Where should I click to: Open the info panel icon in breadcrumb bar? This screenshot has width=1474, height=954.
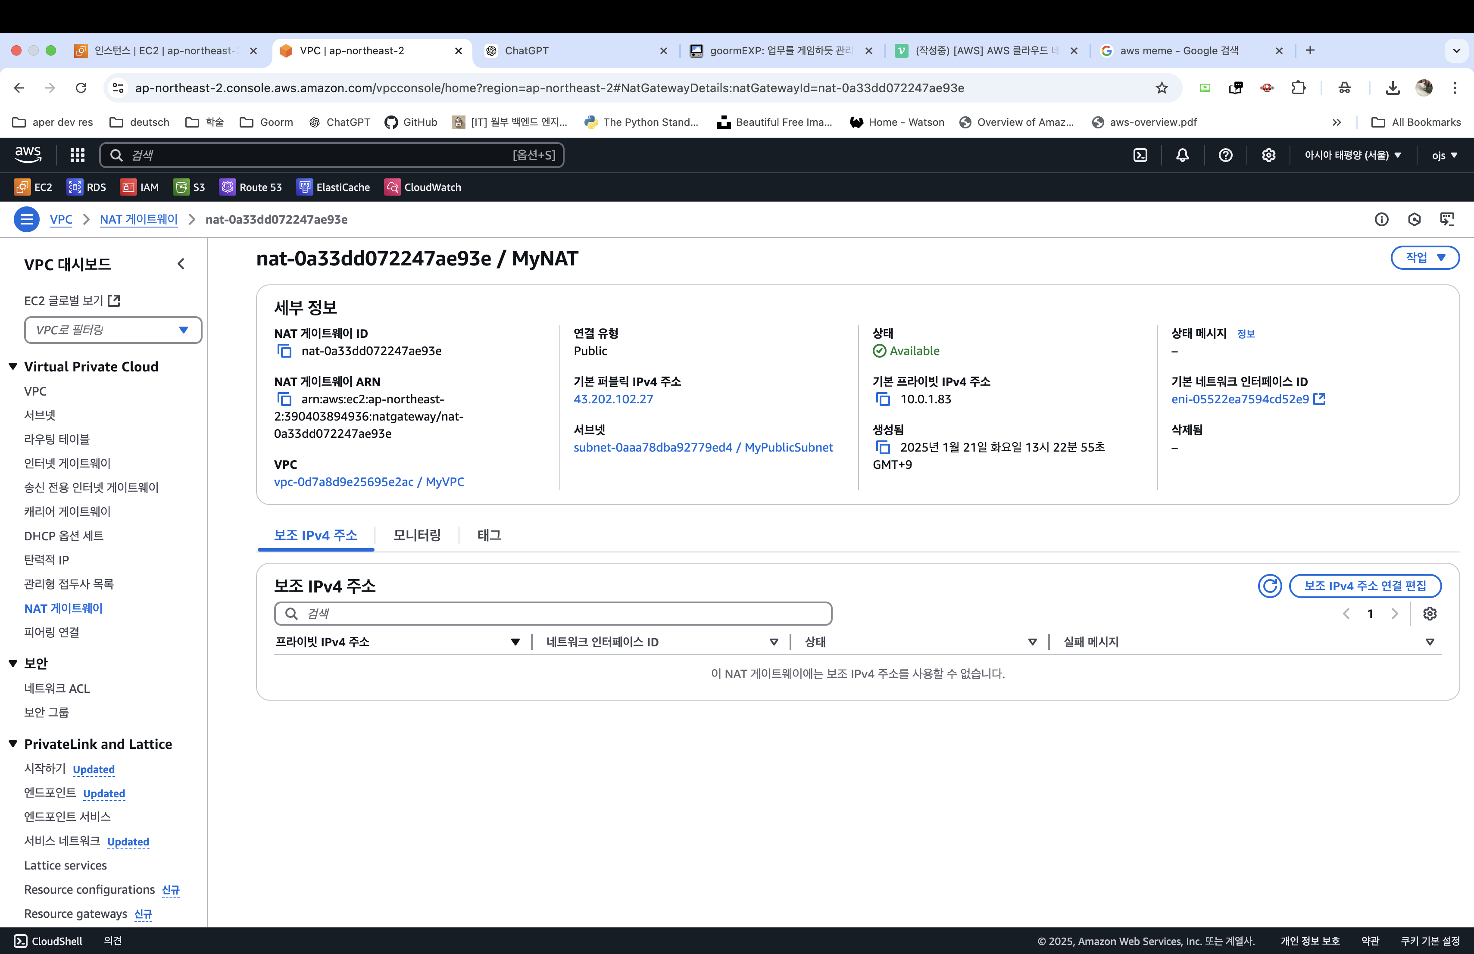pos(1382,219)
